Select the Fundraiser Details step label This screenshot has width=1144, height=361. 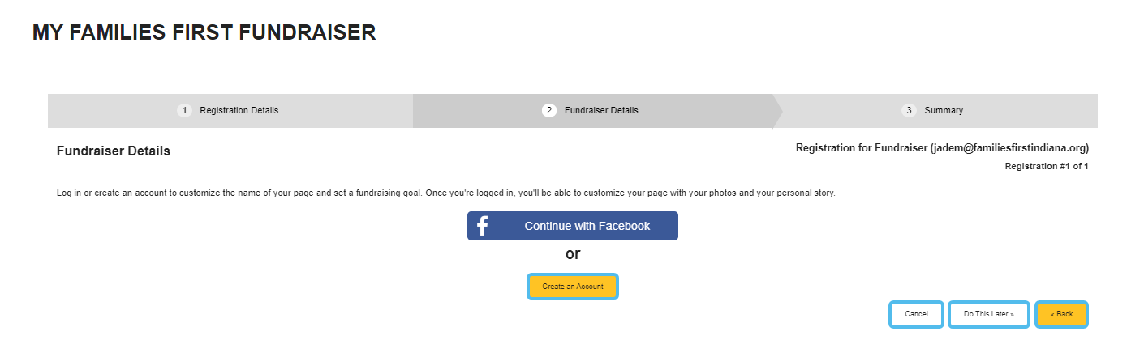(601, 110)
